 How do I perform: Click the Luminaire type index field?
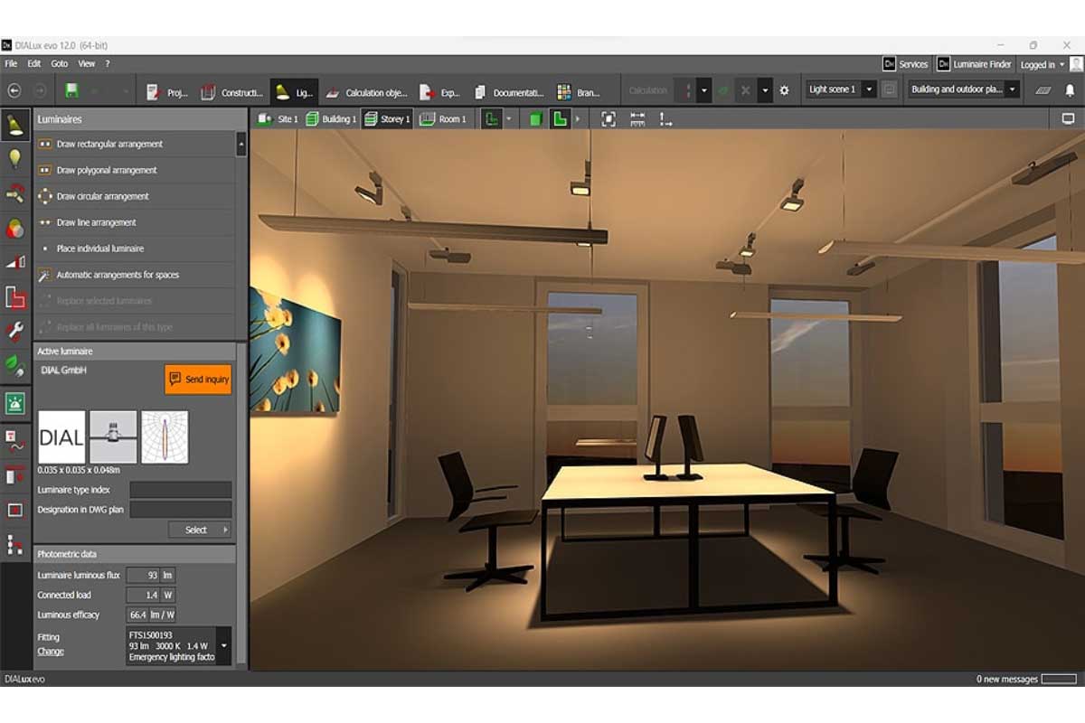pyautogui.click(x=181, y=490)
